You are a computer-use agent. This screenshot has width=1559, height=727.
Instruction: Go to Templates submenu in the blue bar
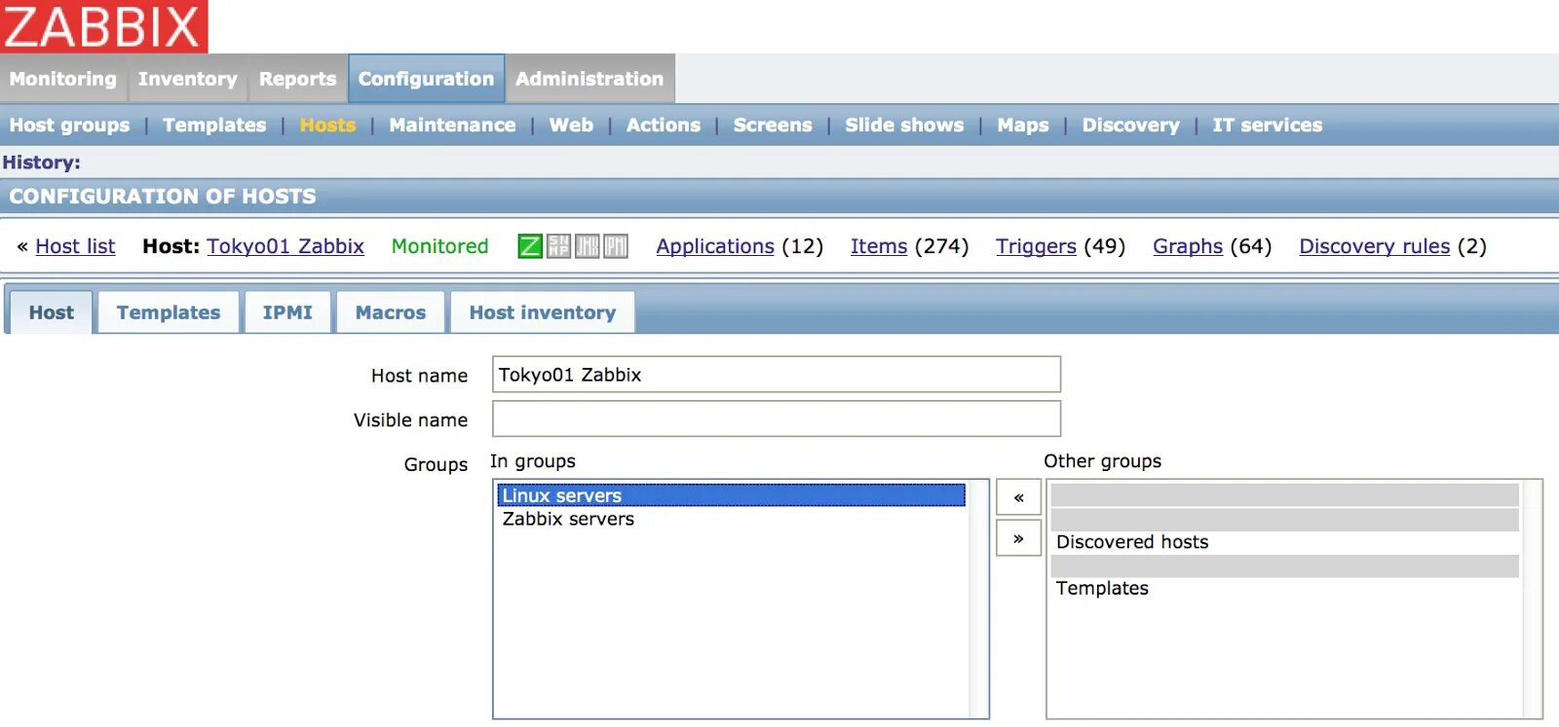[214, 126]
